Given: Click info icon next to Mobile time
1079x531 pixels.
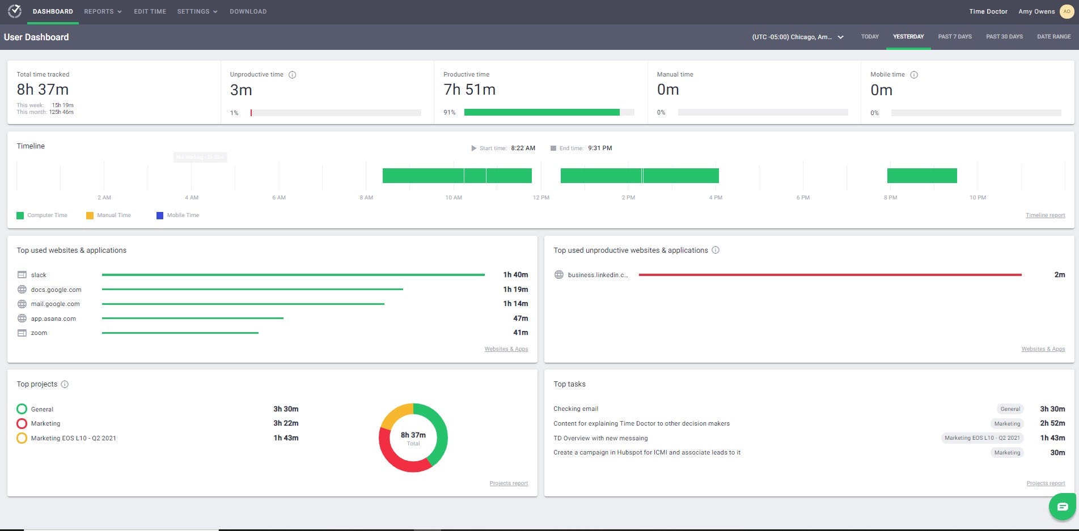Looking at the screenshot, I should coord(914,75).
